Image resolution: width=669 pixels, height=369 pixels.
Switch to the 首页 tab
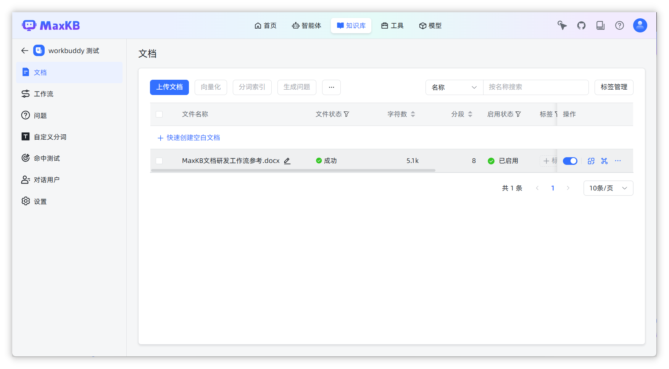pyautogui.click(x=266, y=26)
